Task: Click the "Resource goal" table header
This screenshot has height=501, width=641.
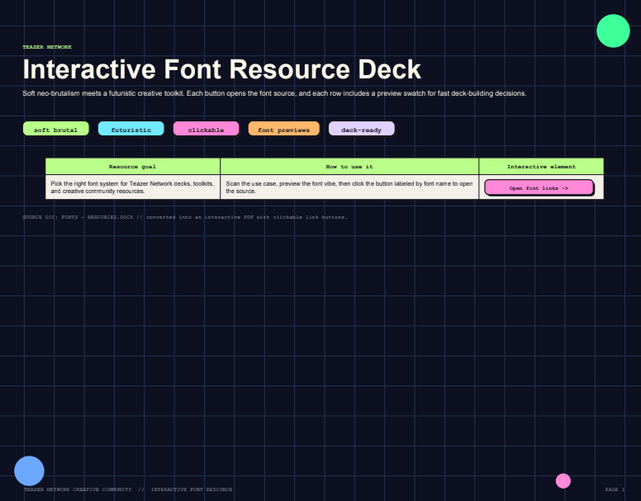Action: 132,167
